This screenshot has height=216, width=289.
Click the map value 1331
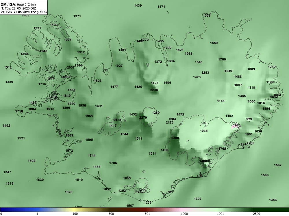coord(37,28)
